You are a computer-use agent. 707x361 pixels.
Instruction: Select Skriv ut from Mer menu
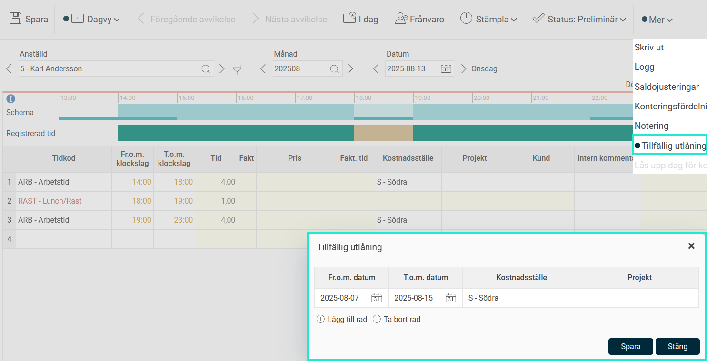pyautogui.click(x=649, y=48)
